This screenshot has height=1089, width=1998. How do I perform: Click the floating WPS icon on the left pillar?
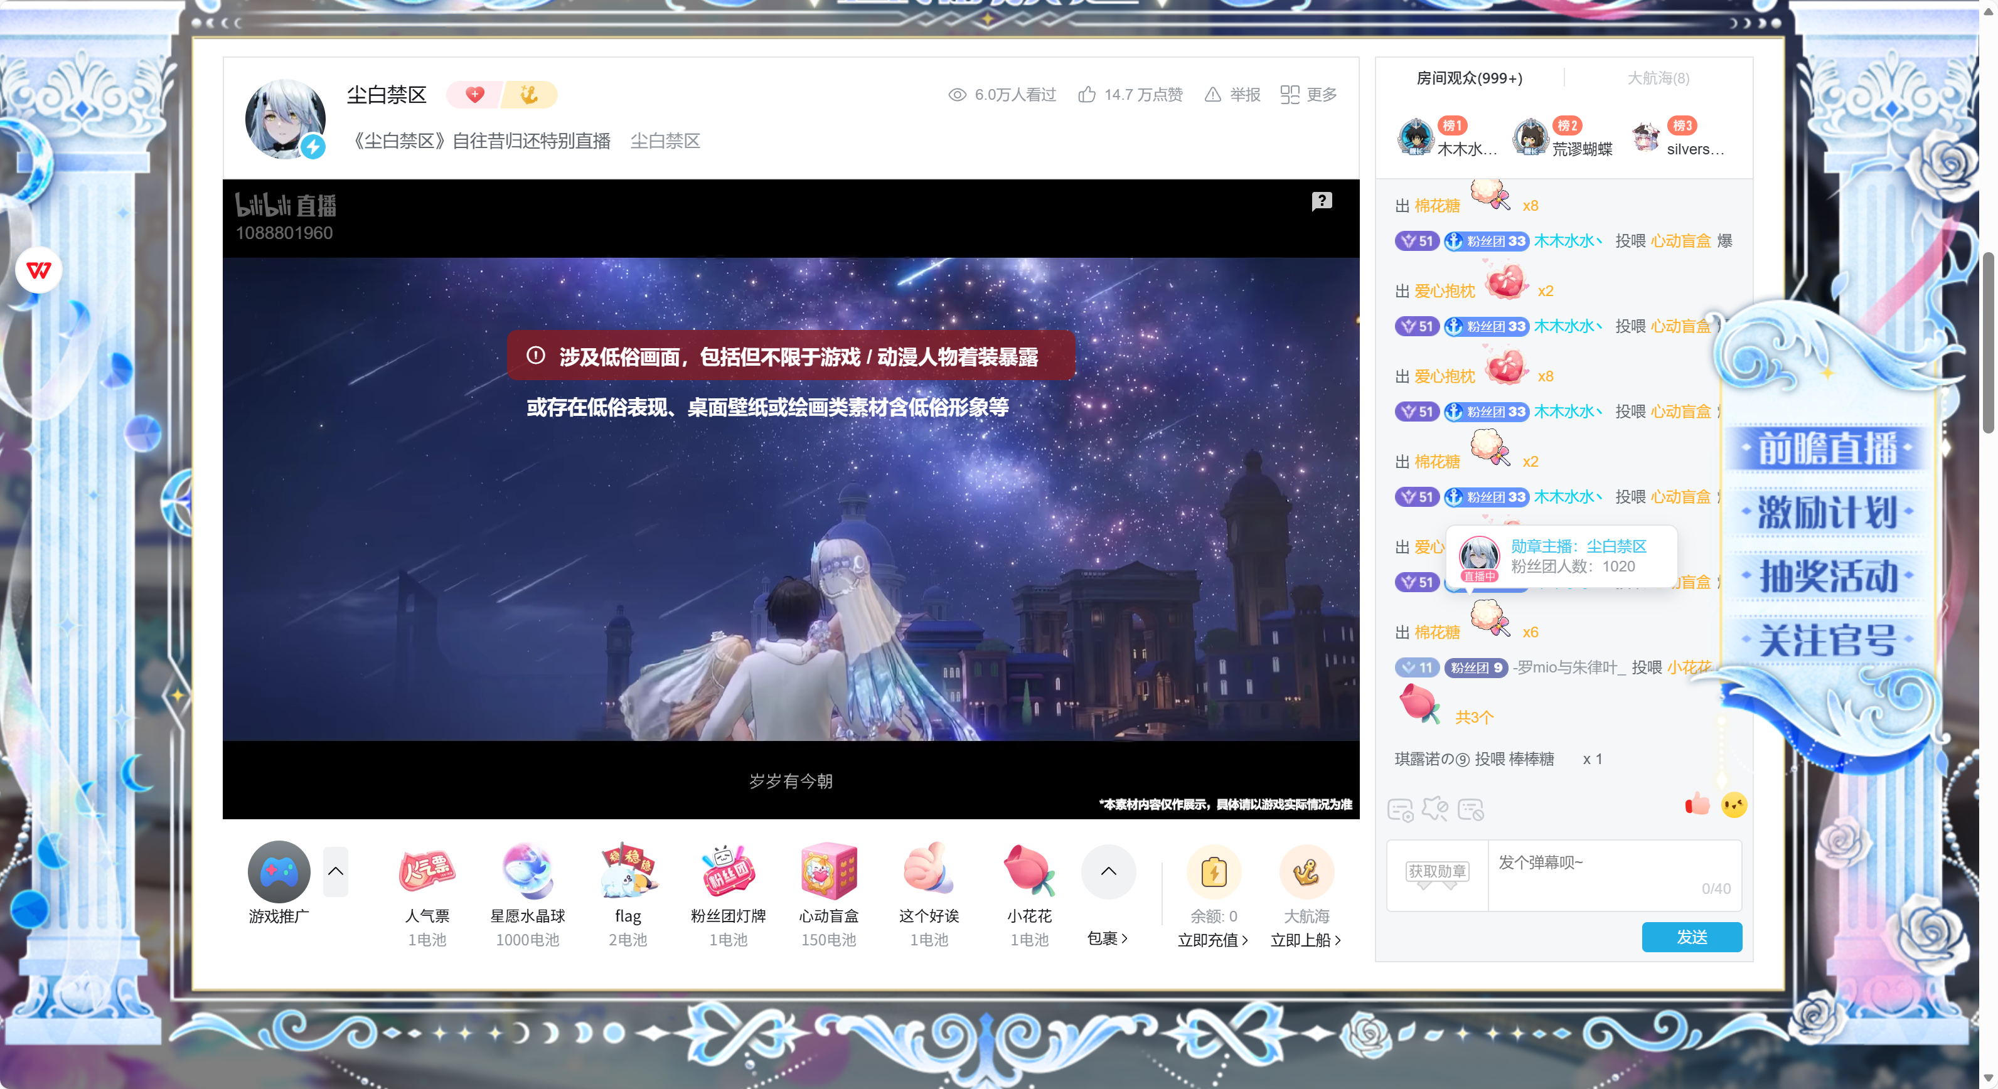tap(38, 270)
